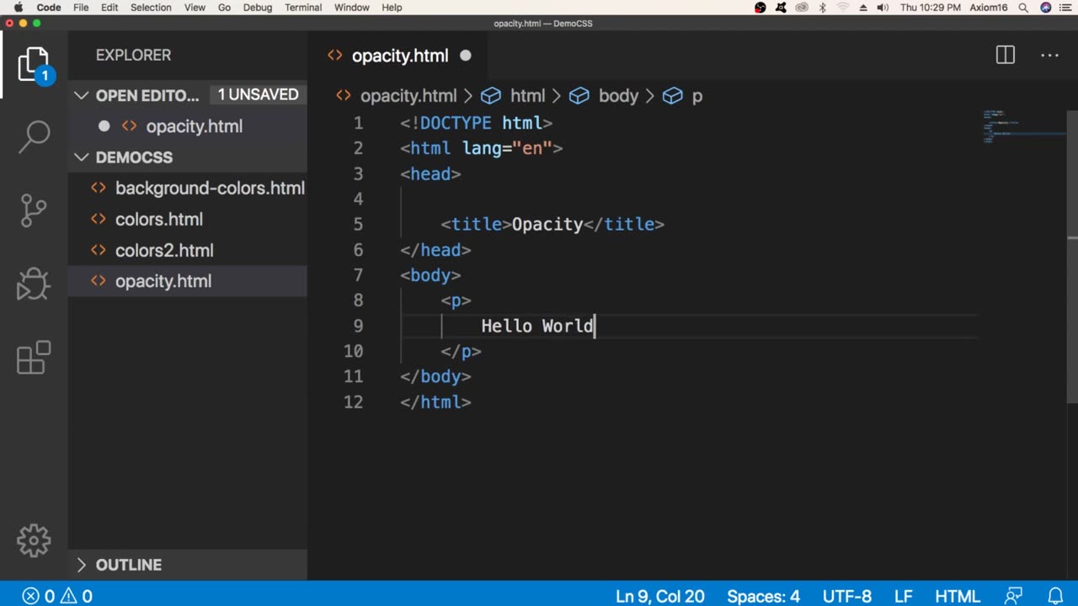Open the editor More Actions ellipsis
This screenshot has height=606, width=1078.
1049,56
